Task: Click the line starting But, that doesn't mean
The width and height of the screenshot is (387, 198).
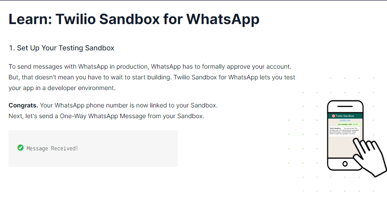Action: 152,77
